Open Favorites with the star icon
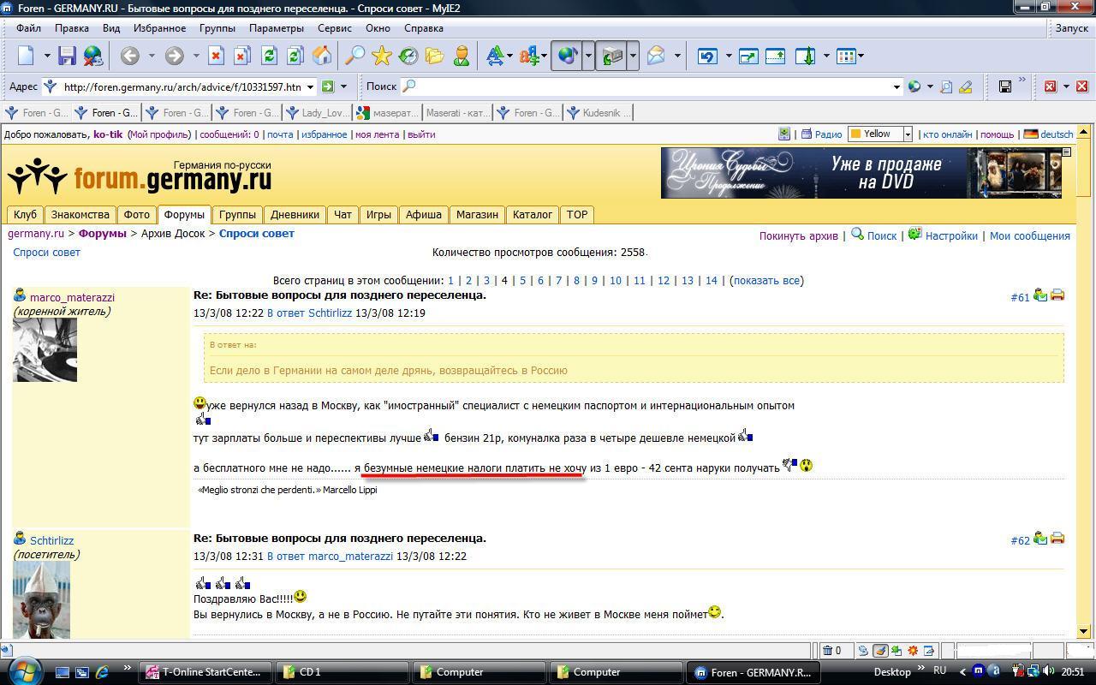Screen dimensions: 1096x685 click(382, 57)
